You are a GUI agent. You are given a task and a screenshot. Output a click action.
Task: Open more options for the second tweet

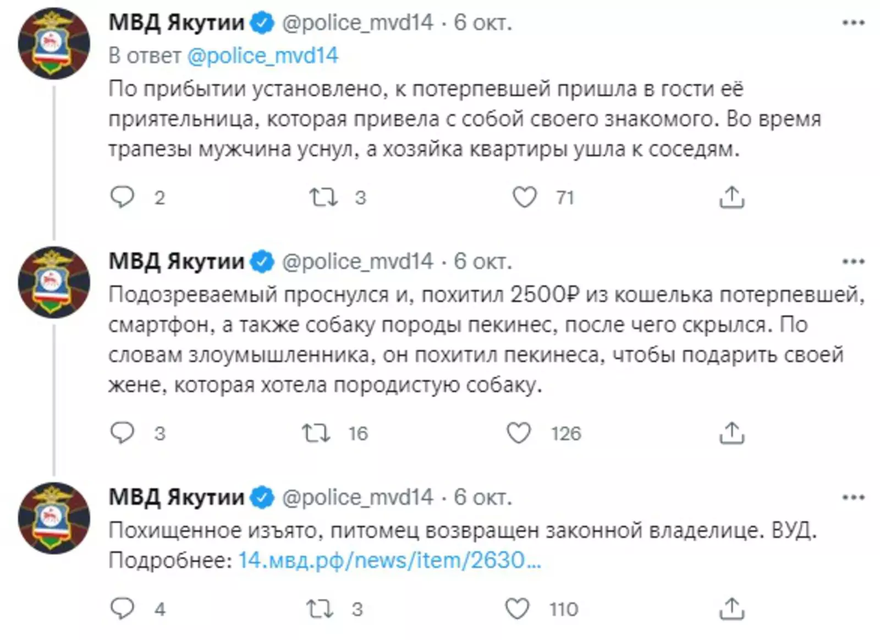[x=853, y=261]
